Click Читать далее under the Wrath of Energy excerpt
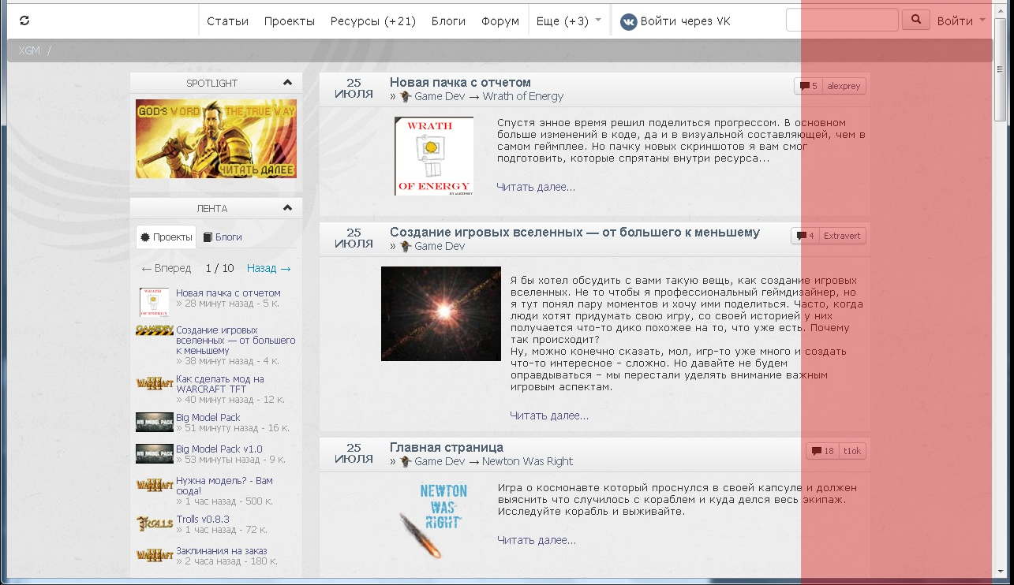Screen dimensions: 1014x585 click(x=536, y=187)
